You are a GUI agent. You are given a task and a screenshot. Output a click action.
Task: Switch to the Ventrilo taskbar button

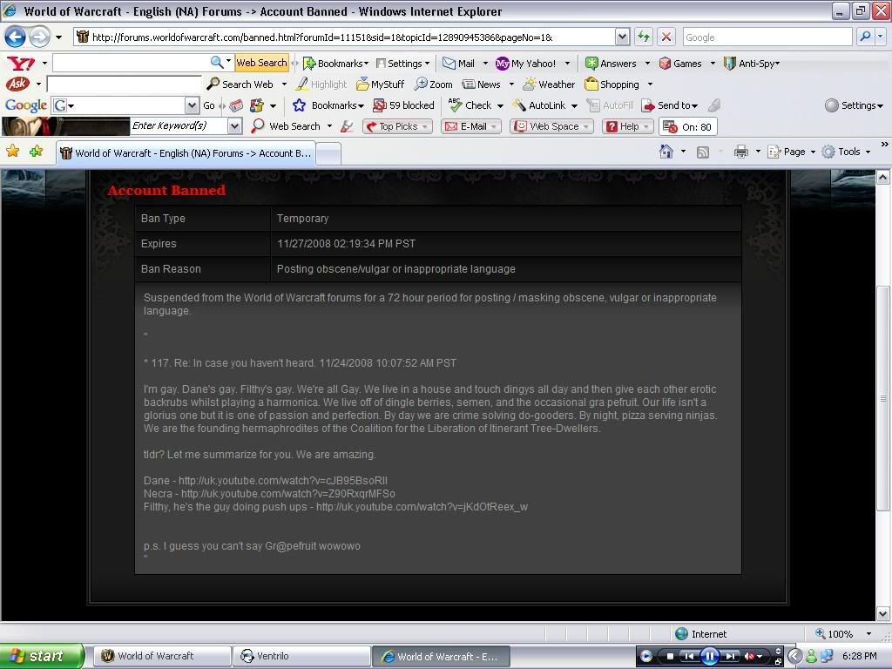tap(301, 656)
